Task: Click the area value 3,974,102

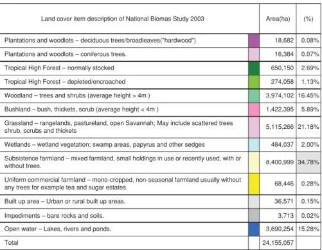Action: [280, 95]
